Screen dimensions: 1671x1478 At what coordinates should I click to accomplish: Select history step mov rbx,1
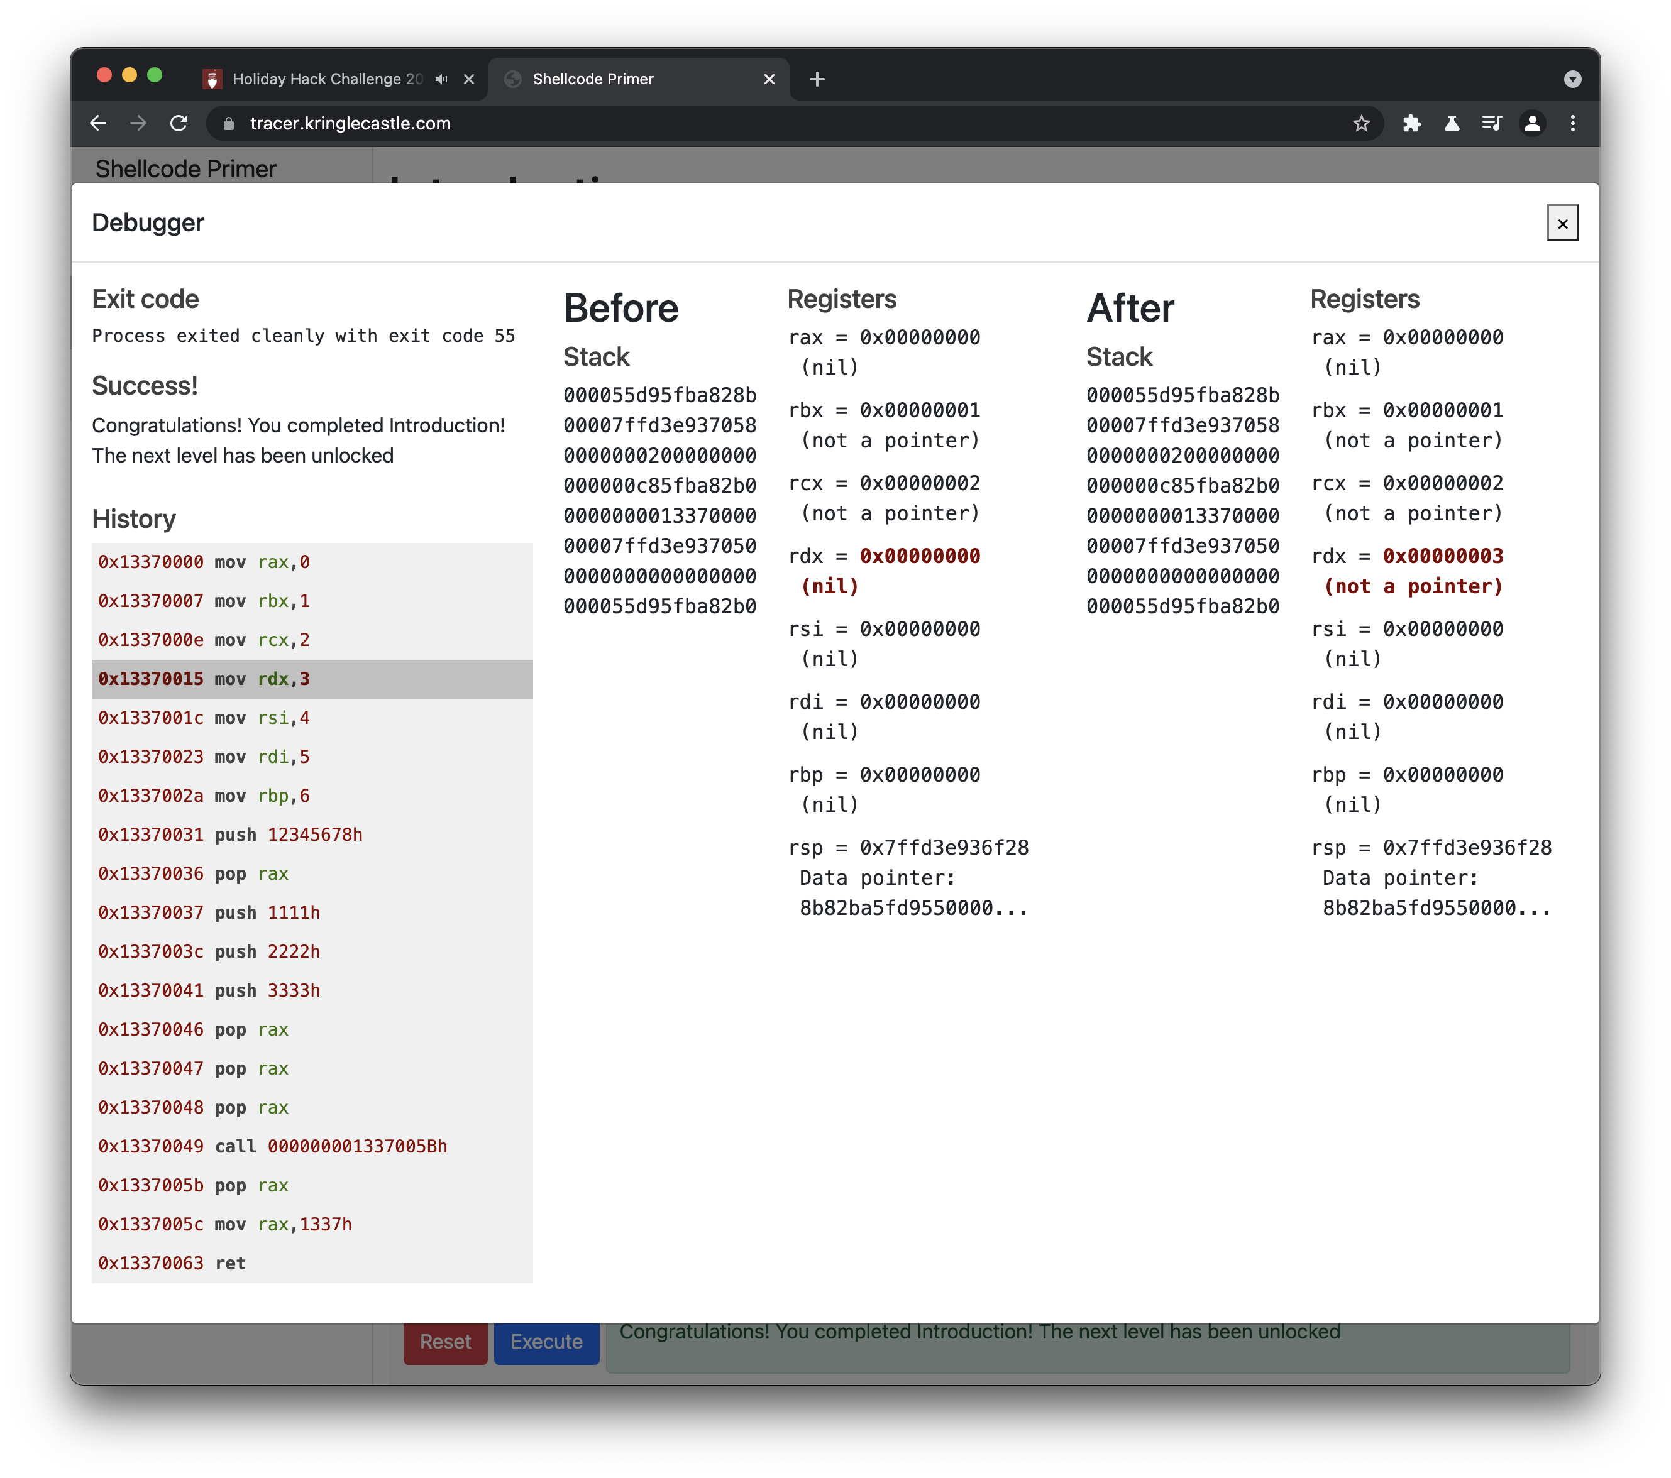click(312, 601)
